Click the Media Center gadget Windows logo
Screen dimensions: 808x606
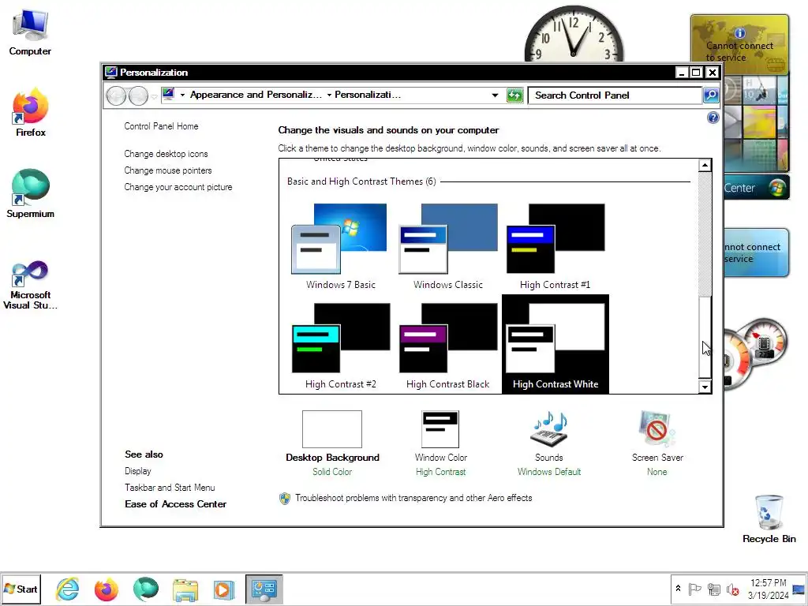(777, 188)
